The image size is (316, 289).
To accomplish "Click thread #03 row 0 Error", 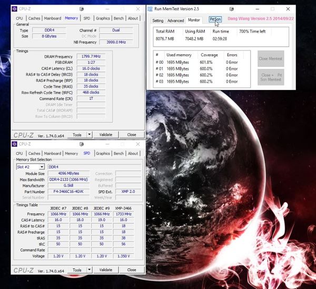I will [x=232, y=82].
